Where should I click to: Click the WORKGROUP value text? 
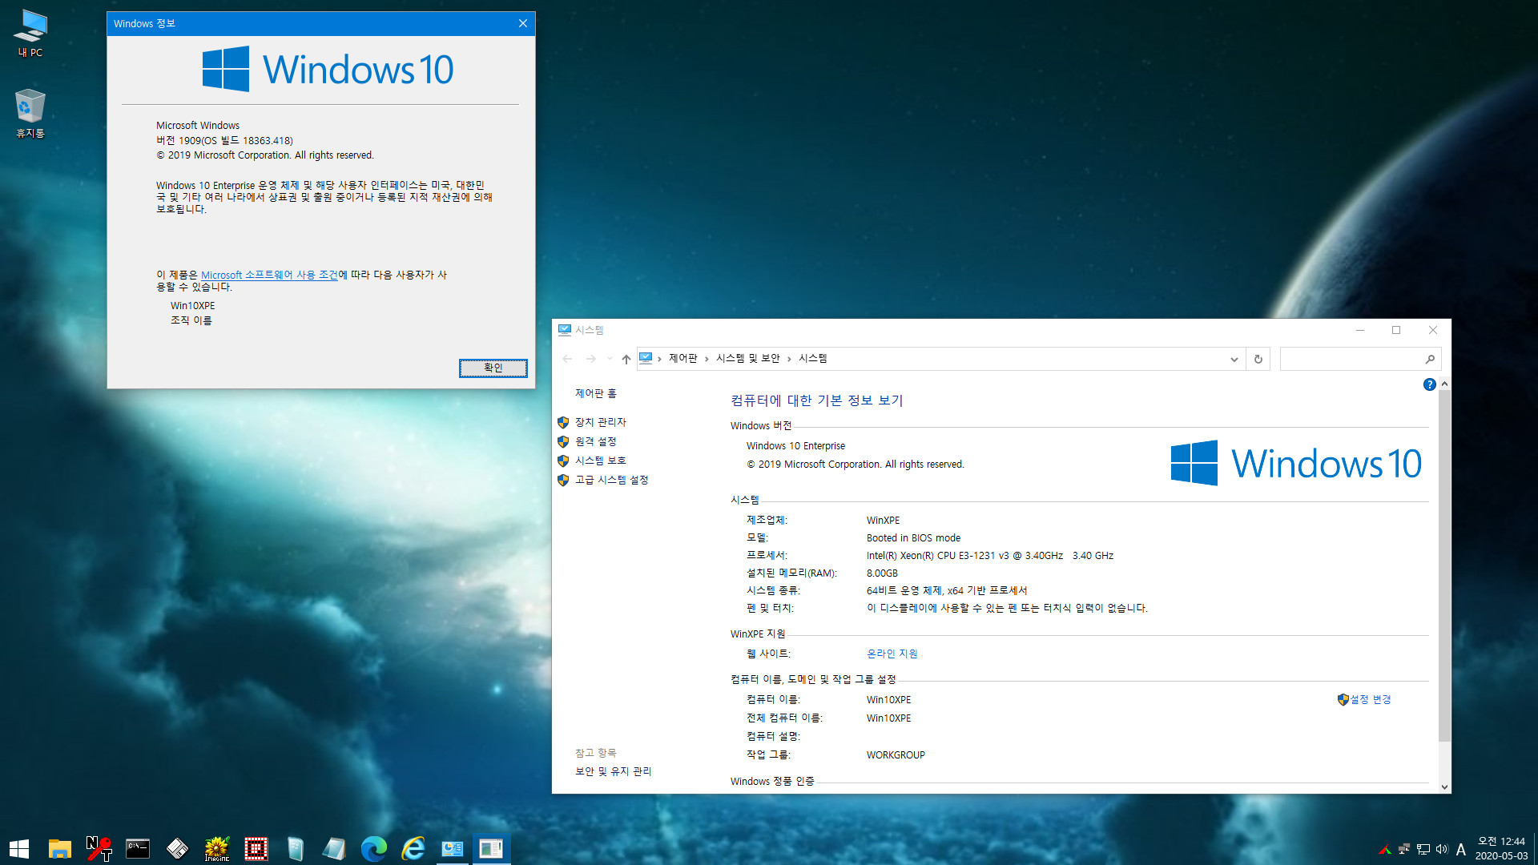pyautogui.click(x=896, y=754)
